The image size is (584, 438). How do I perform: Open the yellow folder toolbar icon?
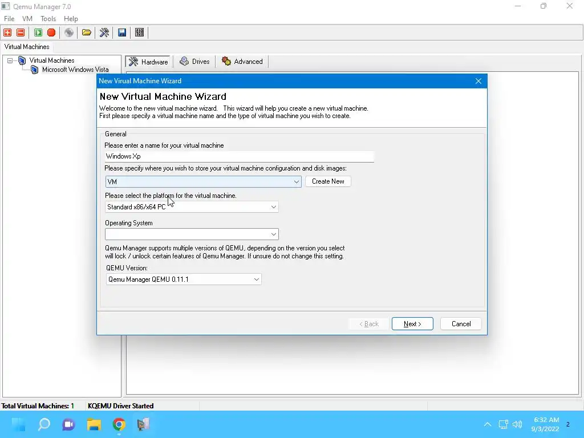(x=87, y=33)
